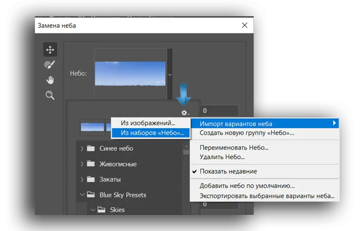This screenshot has height=231, width=360.
Task: Collapse the Skies subfolder chevron
Action: [93, 210]
